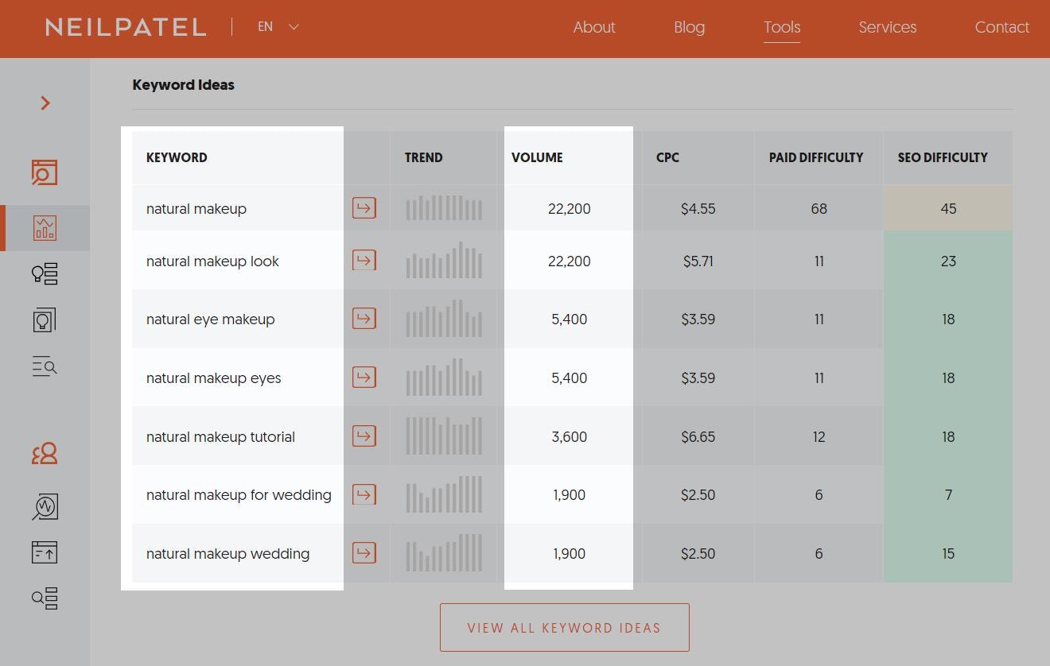The width and height of the screenshot is (1050, 666).
Task: Go to the Blog menu item
Action: [689, 27]
